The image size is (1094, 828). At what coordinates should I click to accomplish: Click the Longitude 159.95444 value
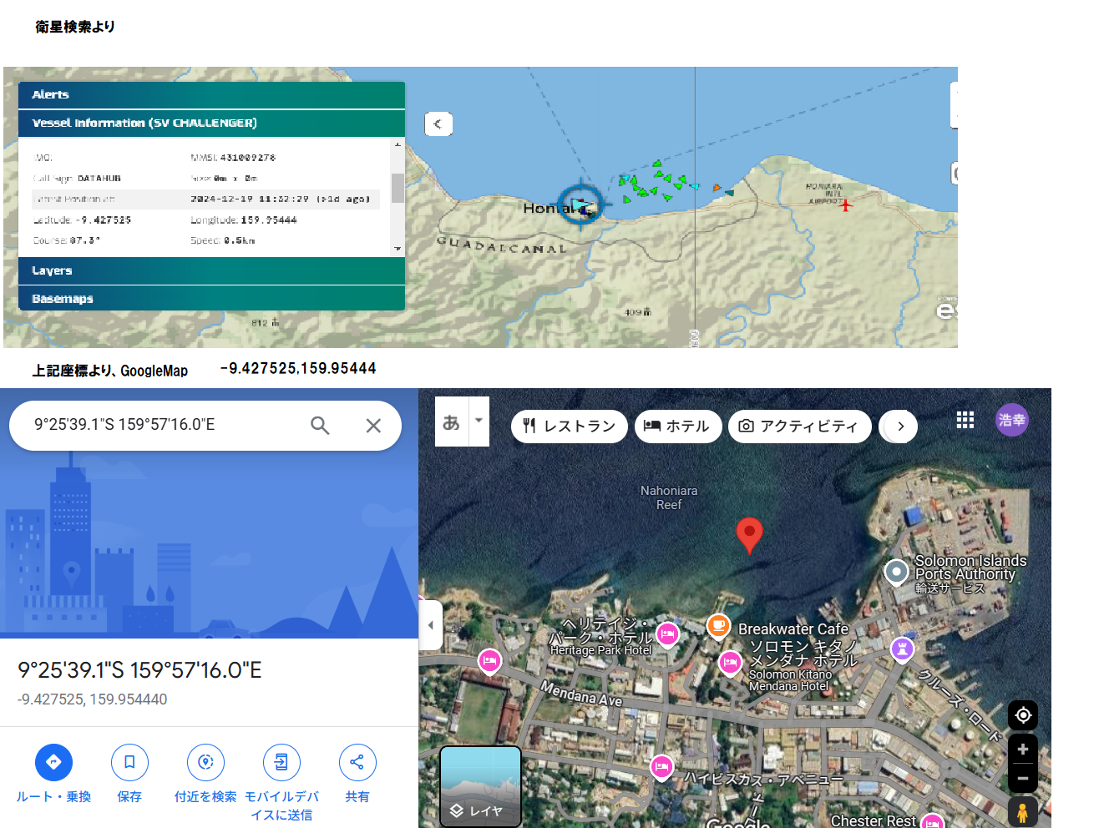(269, 220)
